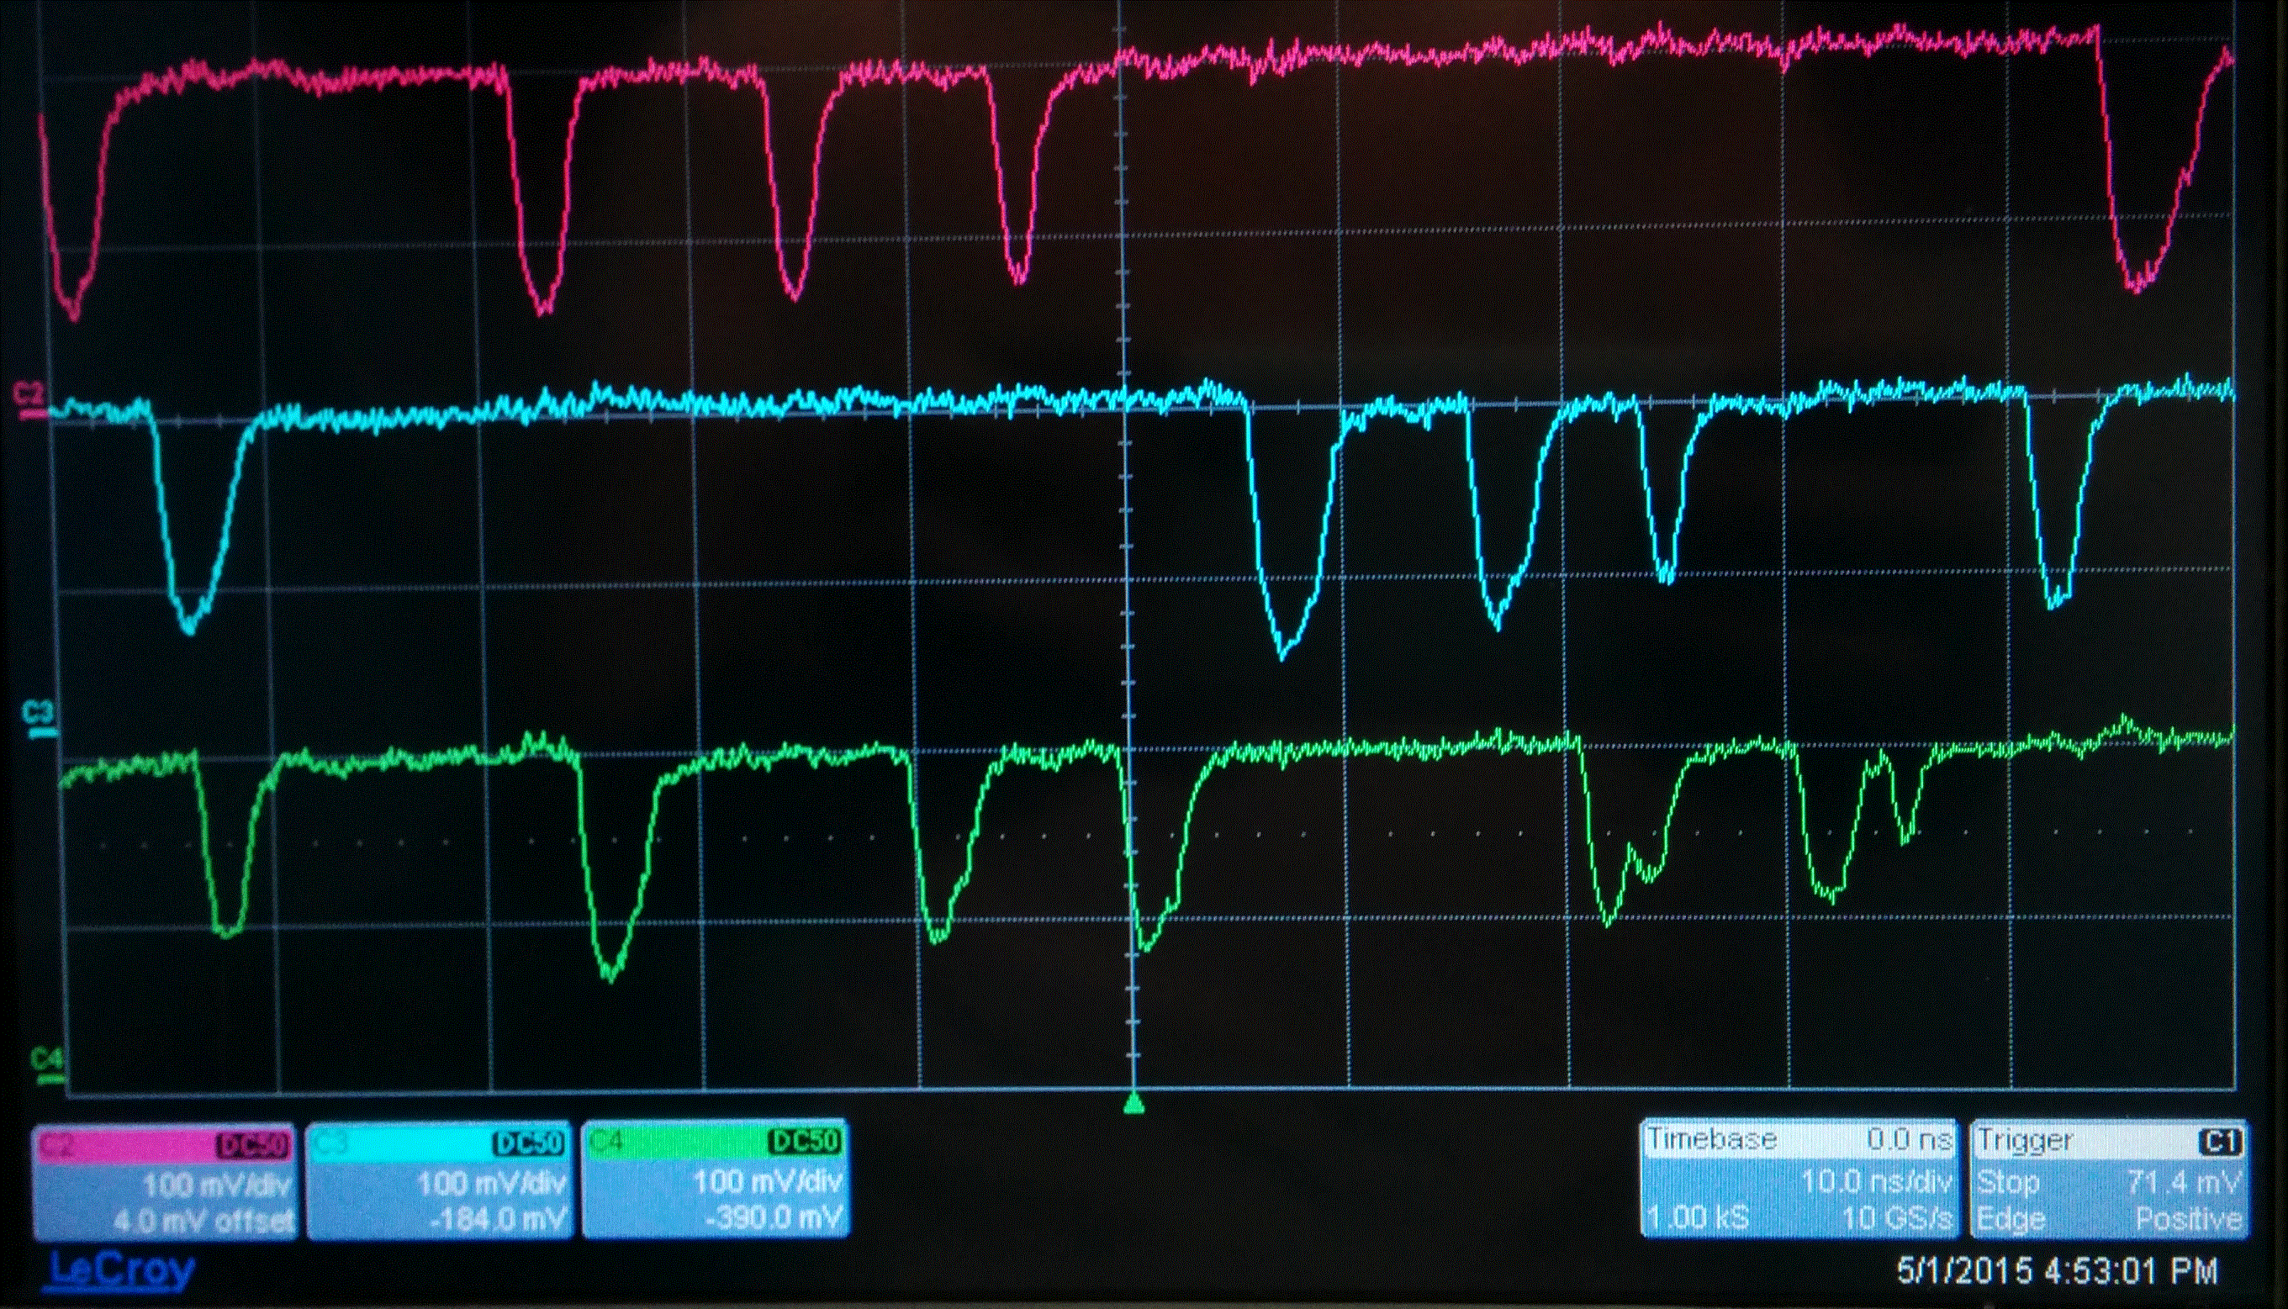2288x1309 pixels.
Task: Click the date and time display
Action: coord(2058,1271)
